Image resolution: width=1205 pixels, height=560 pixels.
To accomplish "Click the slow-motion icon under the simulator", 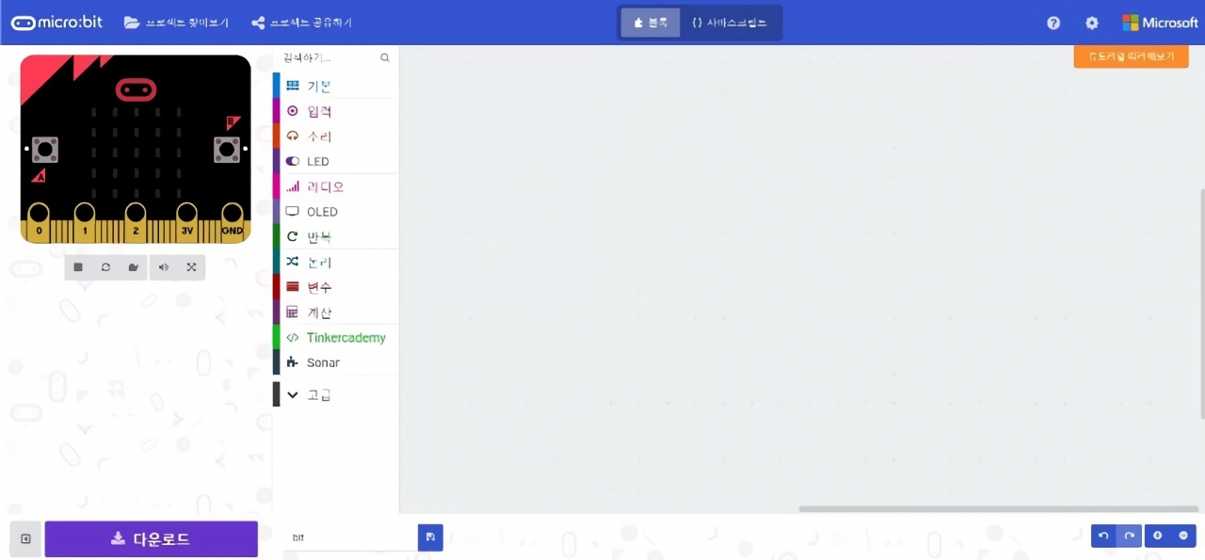I will [134, 267].
